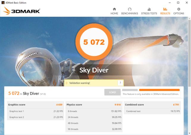Select the Graphics score header

click(x=35, y=105)
